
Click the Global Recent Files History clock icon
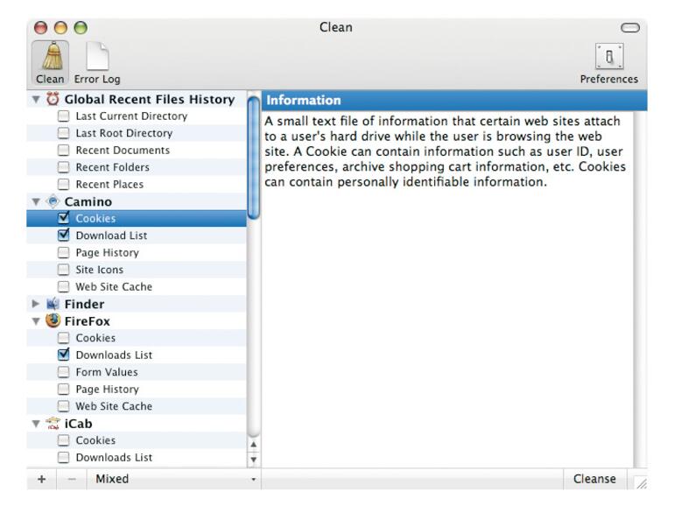[x=53, y=99]
